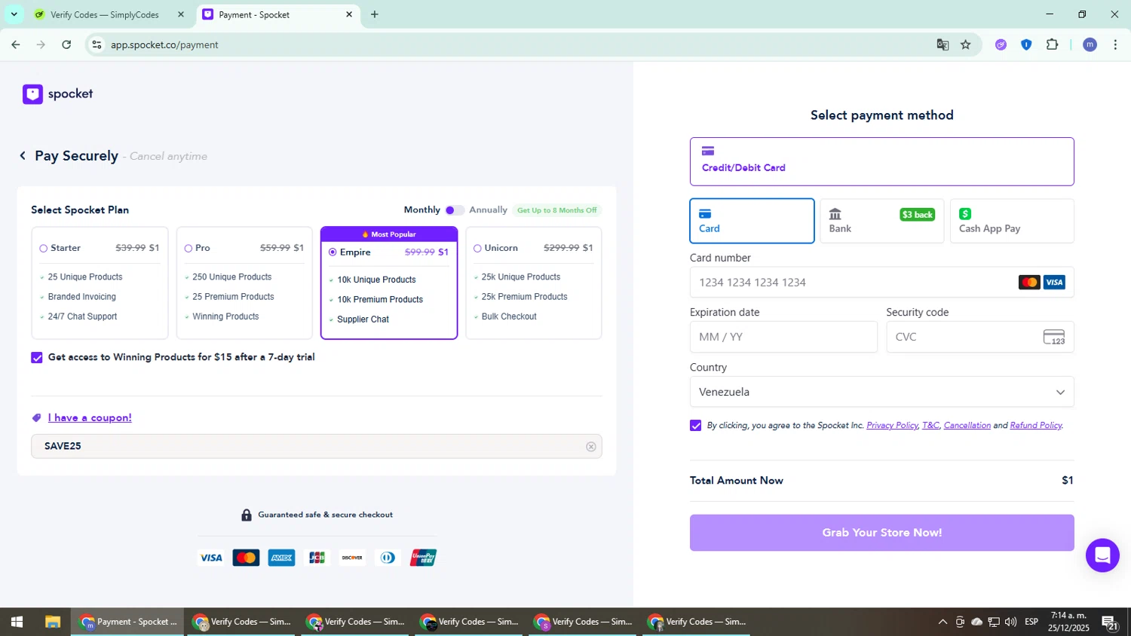Screen dimensions: 1131x636
Task: Close the Verify Codes SimplyCodes tab
Action: point(181,14)
